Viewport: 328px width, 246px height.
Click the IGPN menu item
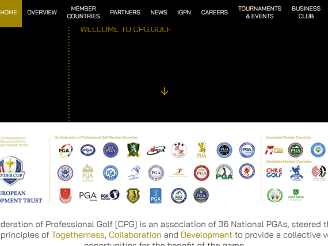click(184, 13)
